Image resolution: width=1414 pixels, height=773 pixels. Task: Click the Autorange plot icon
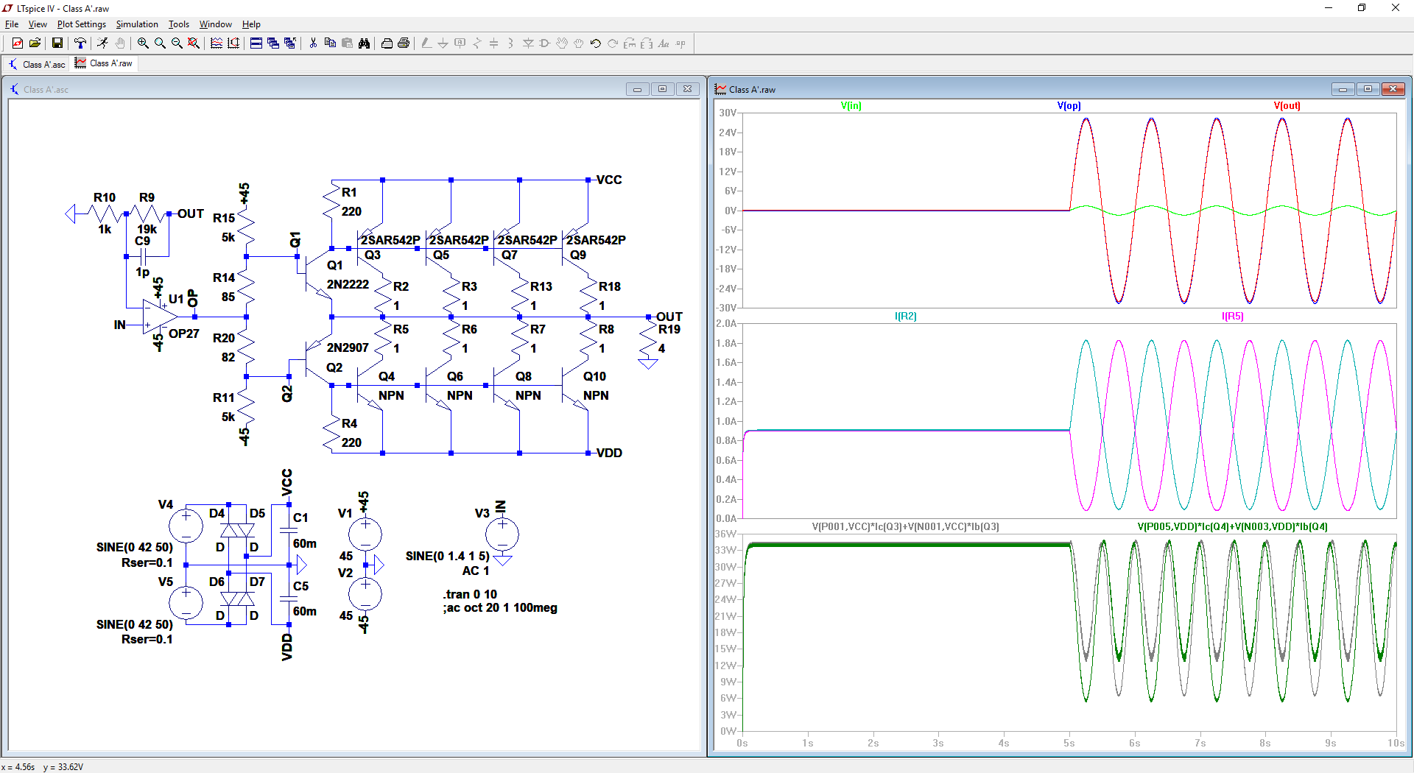(217, 43)
